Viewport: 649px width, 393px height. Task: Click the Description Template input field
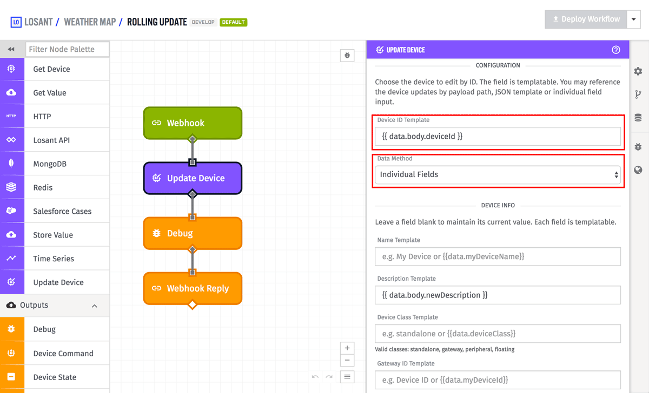[x=498, y=295]
